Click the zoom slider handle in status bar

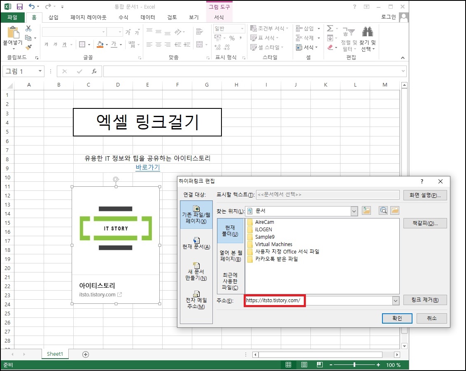tap(354, 365)
